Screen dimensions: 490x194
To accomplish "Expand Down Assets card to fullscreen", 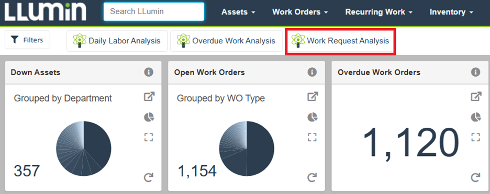I will pyautogui.click(x=149, y=137).
